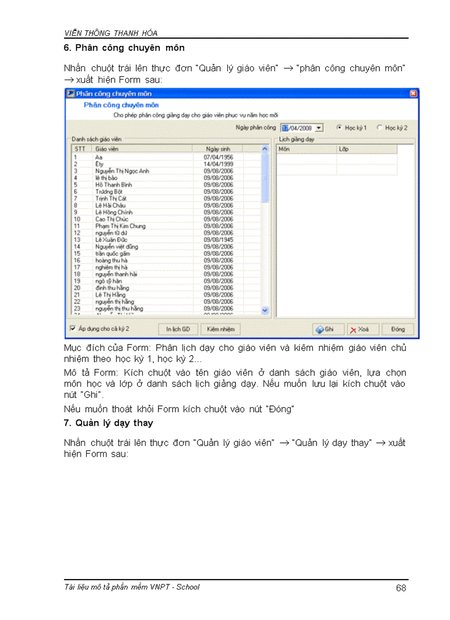
Task: Select the 'Học kỳ 2' radio button
Action: click(380, 128)
